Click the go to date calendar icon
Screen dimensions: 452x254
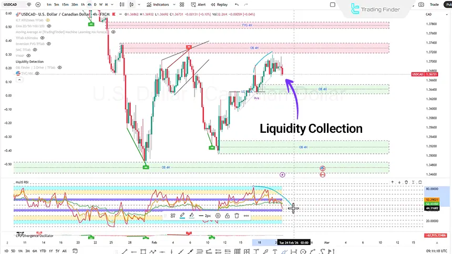[x=75, y=251]
